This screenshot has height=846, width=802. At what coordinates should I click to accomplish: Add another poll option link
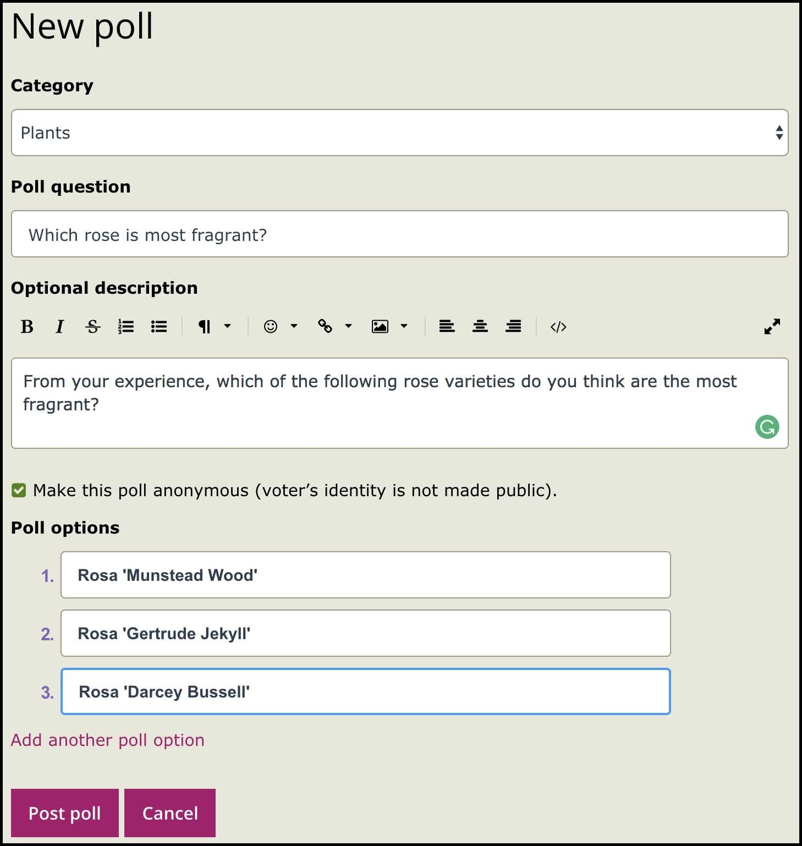[x=108, y=740]
